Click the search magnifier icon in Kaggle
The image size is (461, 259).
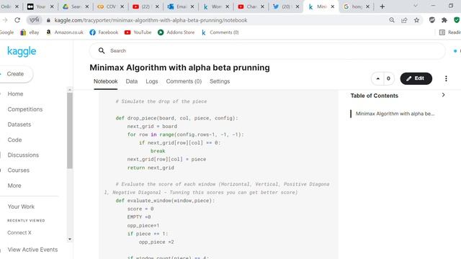[x=102, y=51]
